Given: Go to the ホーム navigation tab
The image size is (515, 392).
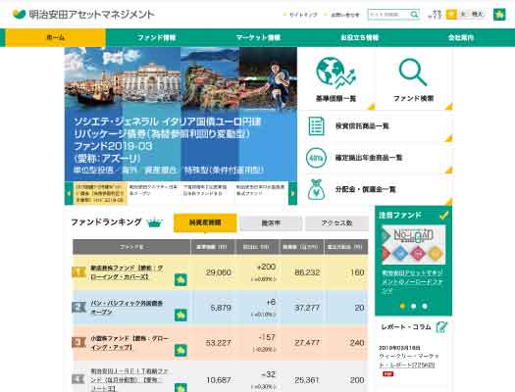Looking at the screenshot, I should (55, 37).
